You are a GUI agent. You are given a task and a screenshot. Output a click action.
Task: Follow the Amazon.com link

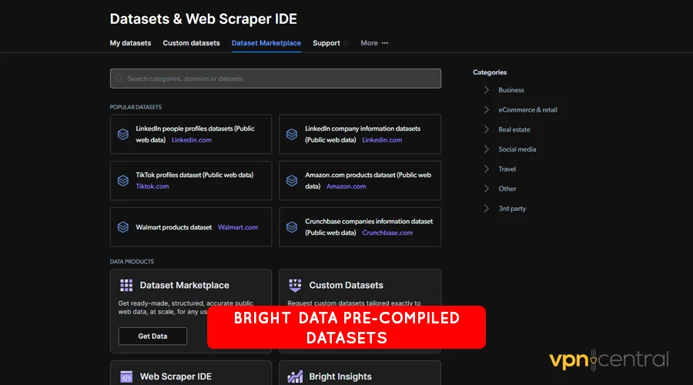click(346, 186)
